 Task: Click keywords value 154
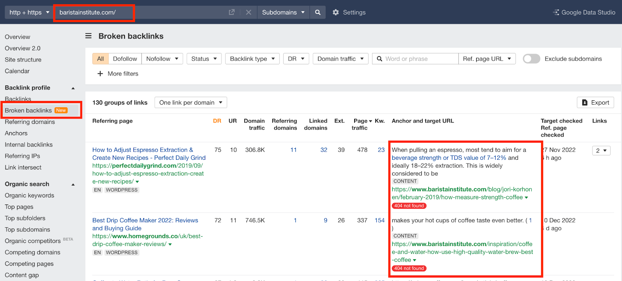[x=379, y=220]
